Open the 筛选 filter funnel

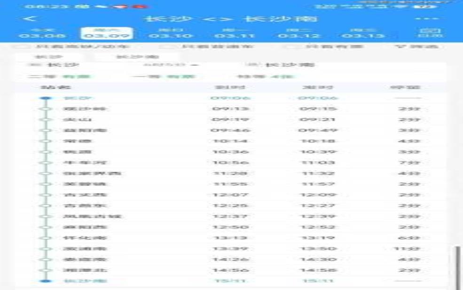point(416,47)
